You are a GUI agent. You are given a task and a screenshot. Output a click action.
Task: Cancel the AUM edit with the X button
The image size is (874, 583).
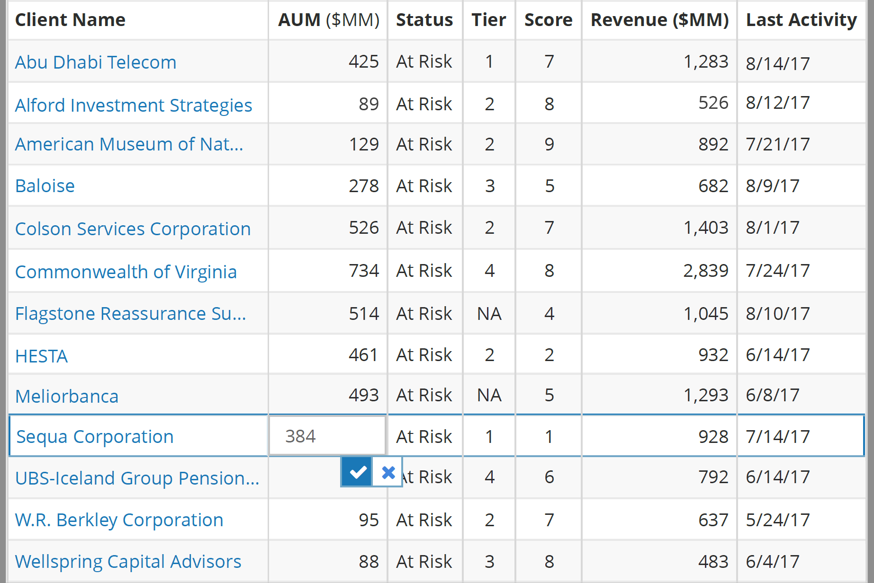click(x=388, y=472)
